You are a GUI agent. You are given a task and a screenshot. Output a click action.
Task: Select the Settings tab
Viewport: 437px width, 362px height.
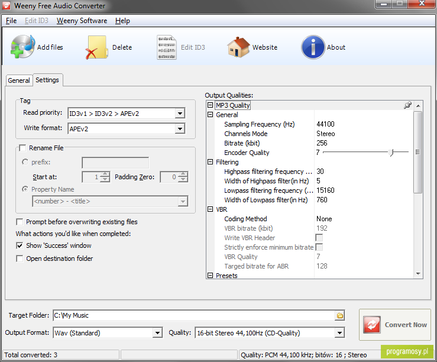[x=47, y=80]
